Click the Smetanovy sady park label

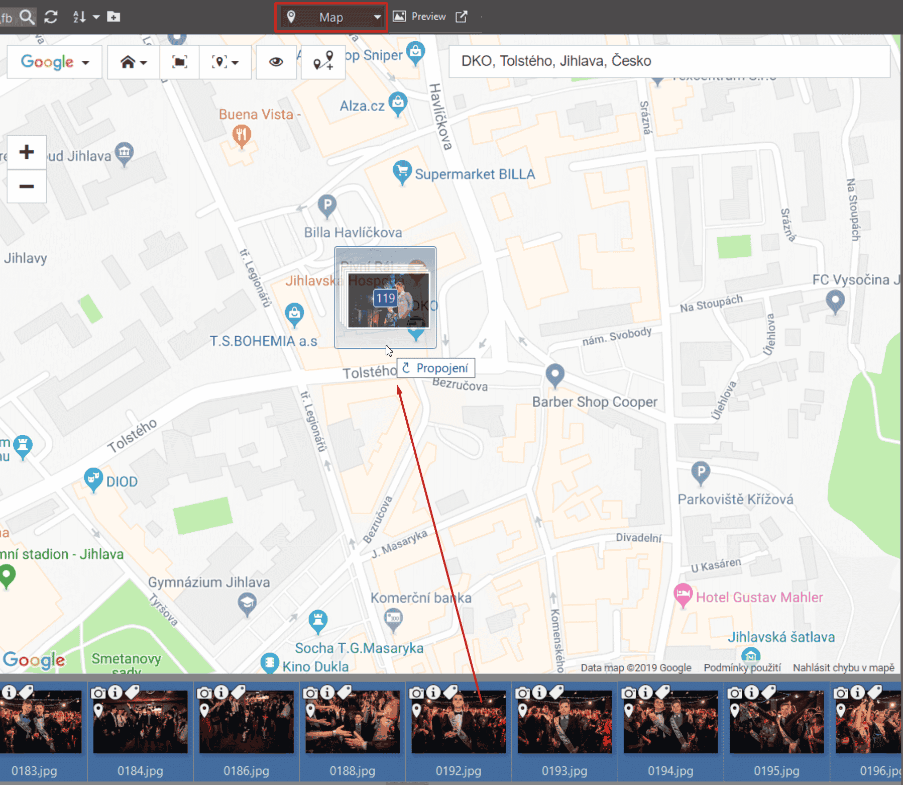click(x=127, y=663)
